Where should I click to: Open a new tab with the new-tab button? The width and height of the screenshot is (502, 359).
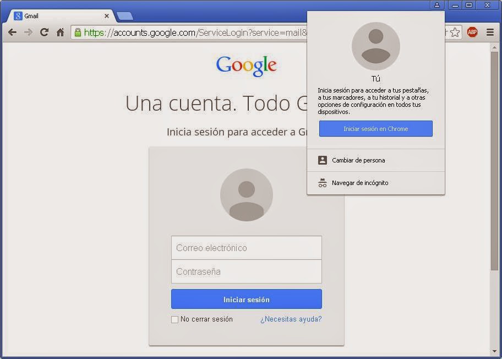125,16
